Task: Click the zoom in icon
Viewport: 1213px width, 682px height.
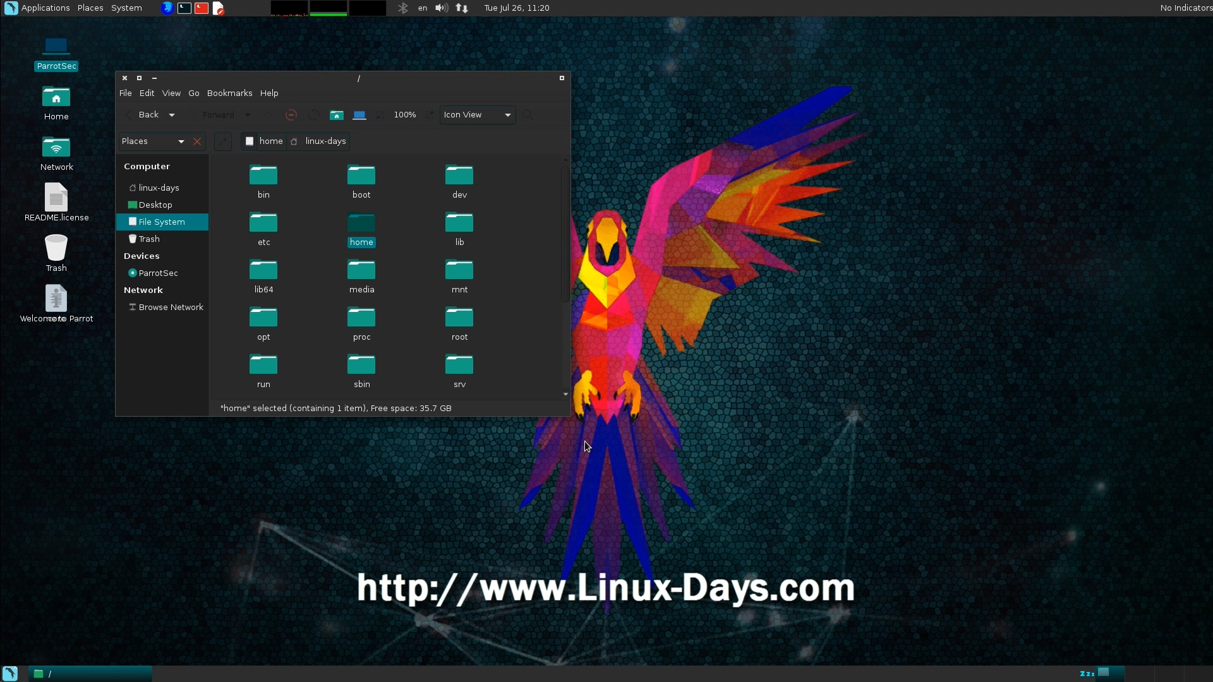Action: (430, 115)
